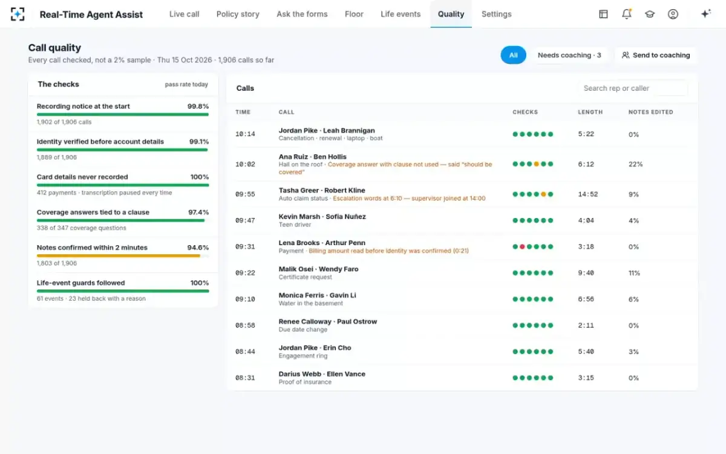Sort by the TIME column header
This screenshot has height=454, width=726.
click(243, 112)
